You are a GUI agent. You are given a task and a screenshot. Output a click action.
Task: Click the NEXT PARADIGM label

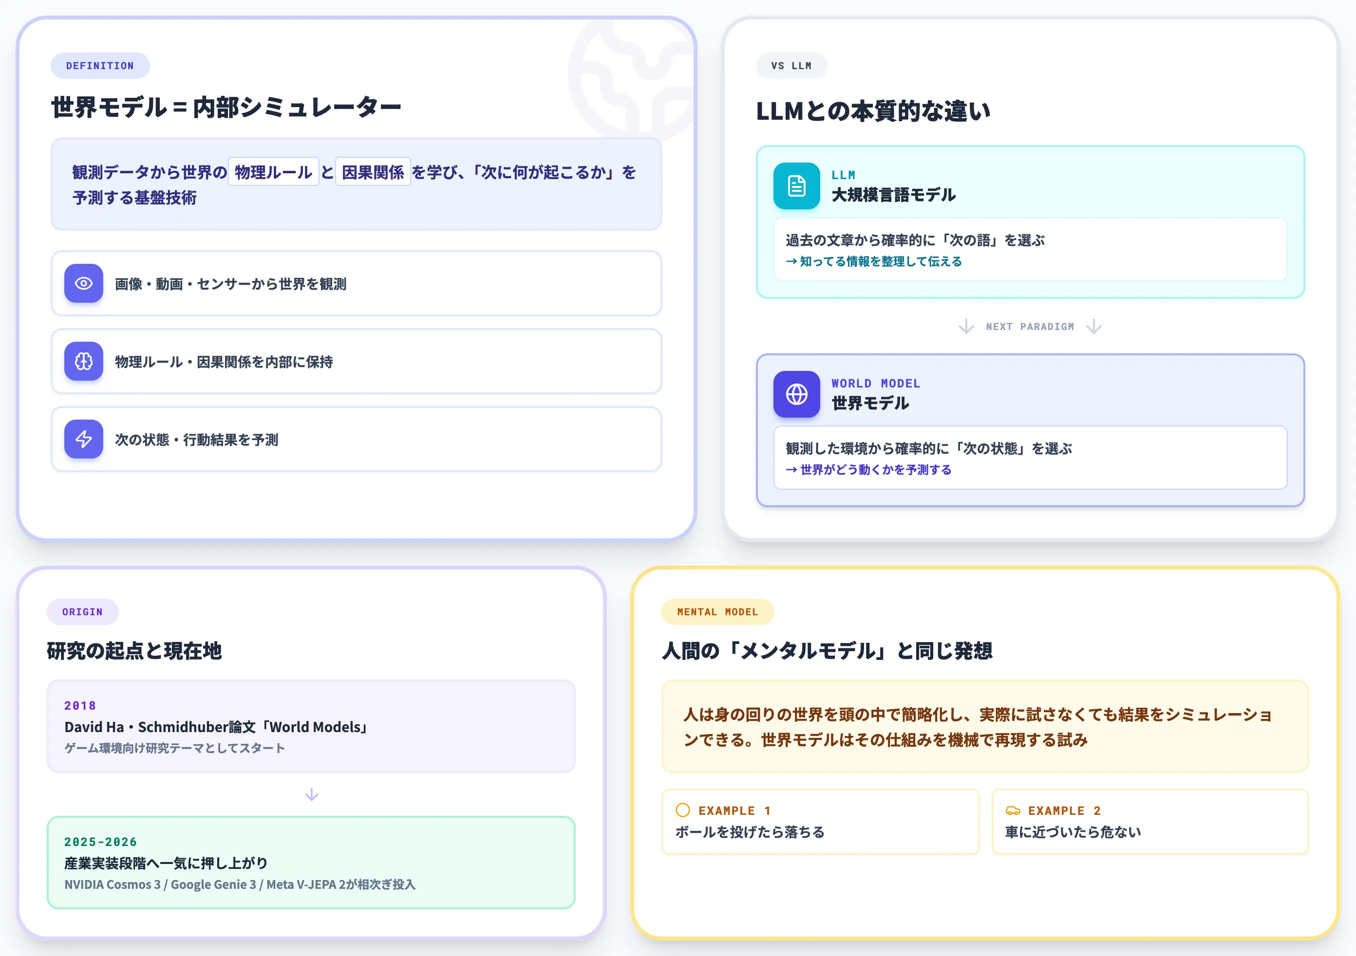click(x=1030, y=326)
